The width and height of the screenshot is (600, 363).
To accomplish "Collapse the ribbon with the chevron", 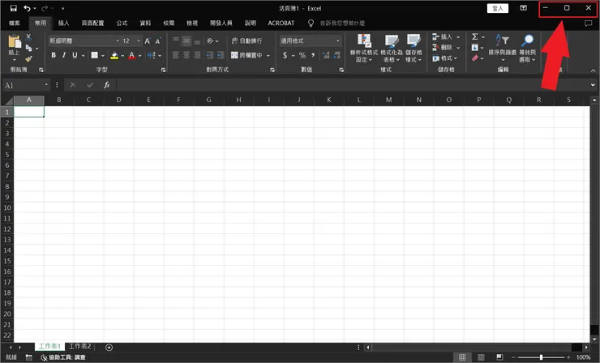I will [594, 70].
